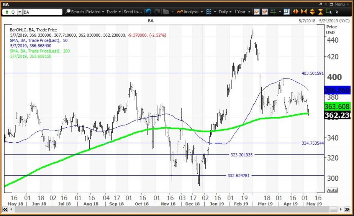The width and height of the screenshot is (354, 216).
Task: Click the scrollbar thumb handle at right end
Action: 333,209
